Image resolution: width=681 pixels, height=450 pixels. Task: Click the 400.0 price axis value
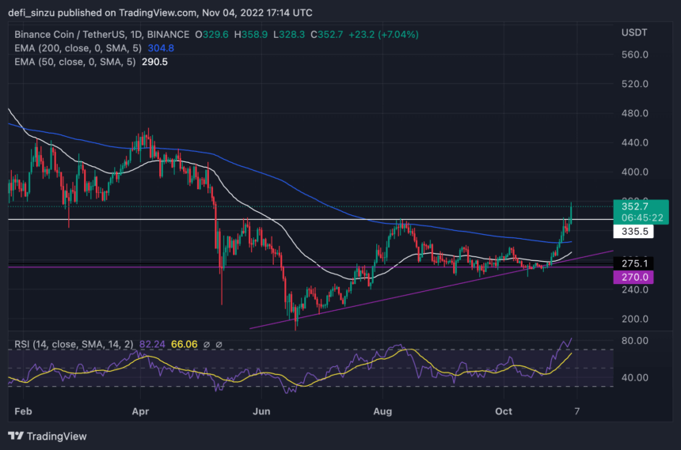635,172
